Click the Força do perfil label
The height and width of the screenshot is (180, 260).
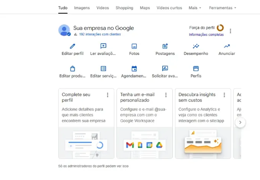[202, 28]
